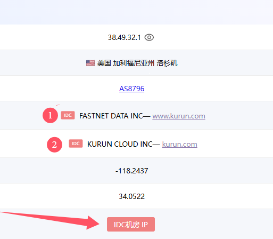
Task: Click the IDC机房 IP badge button
Action: pyautogui.click(x=131, y=224)
